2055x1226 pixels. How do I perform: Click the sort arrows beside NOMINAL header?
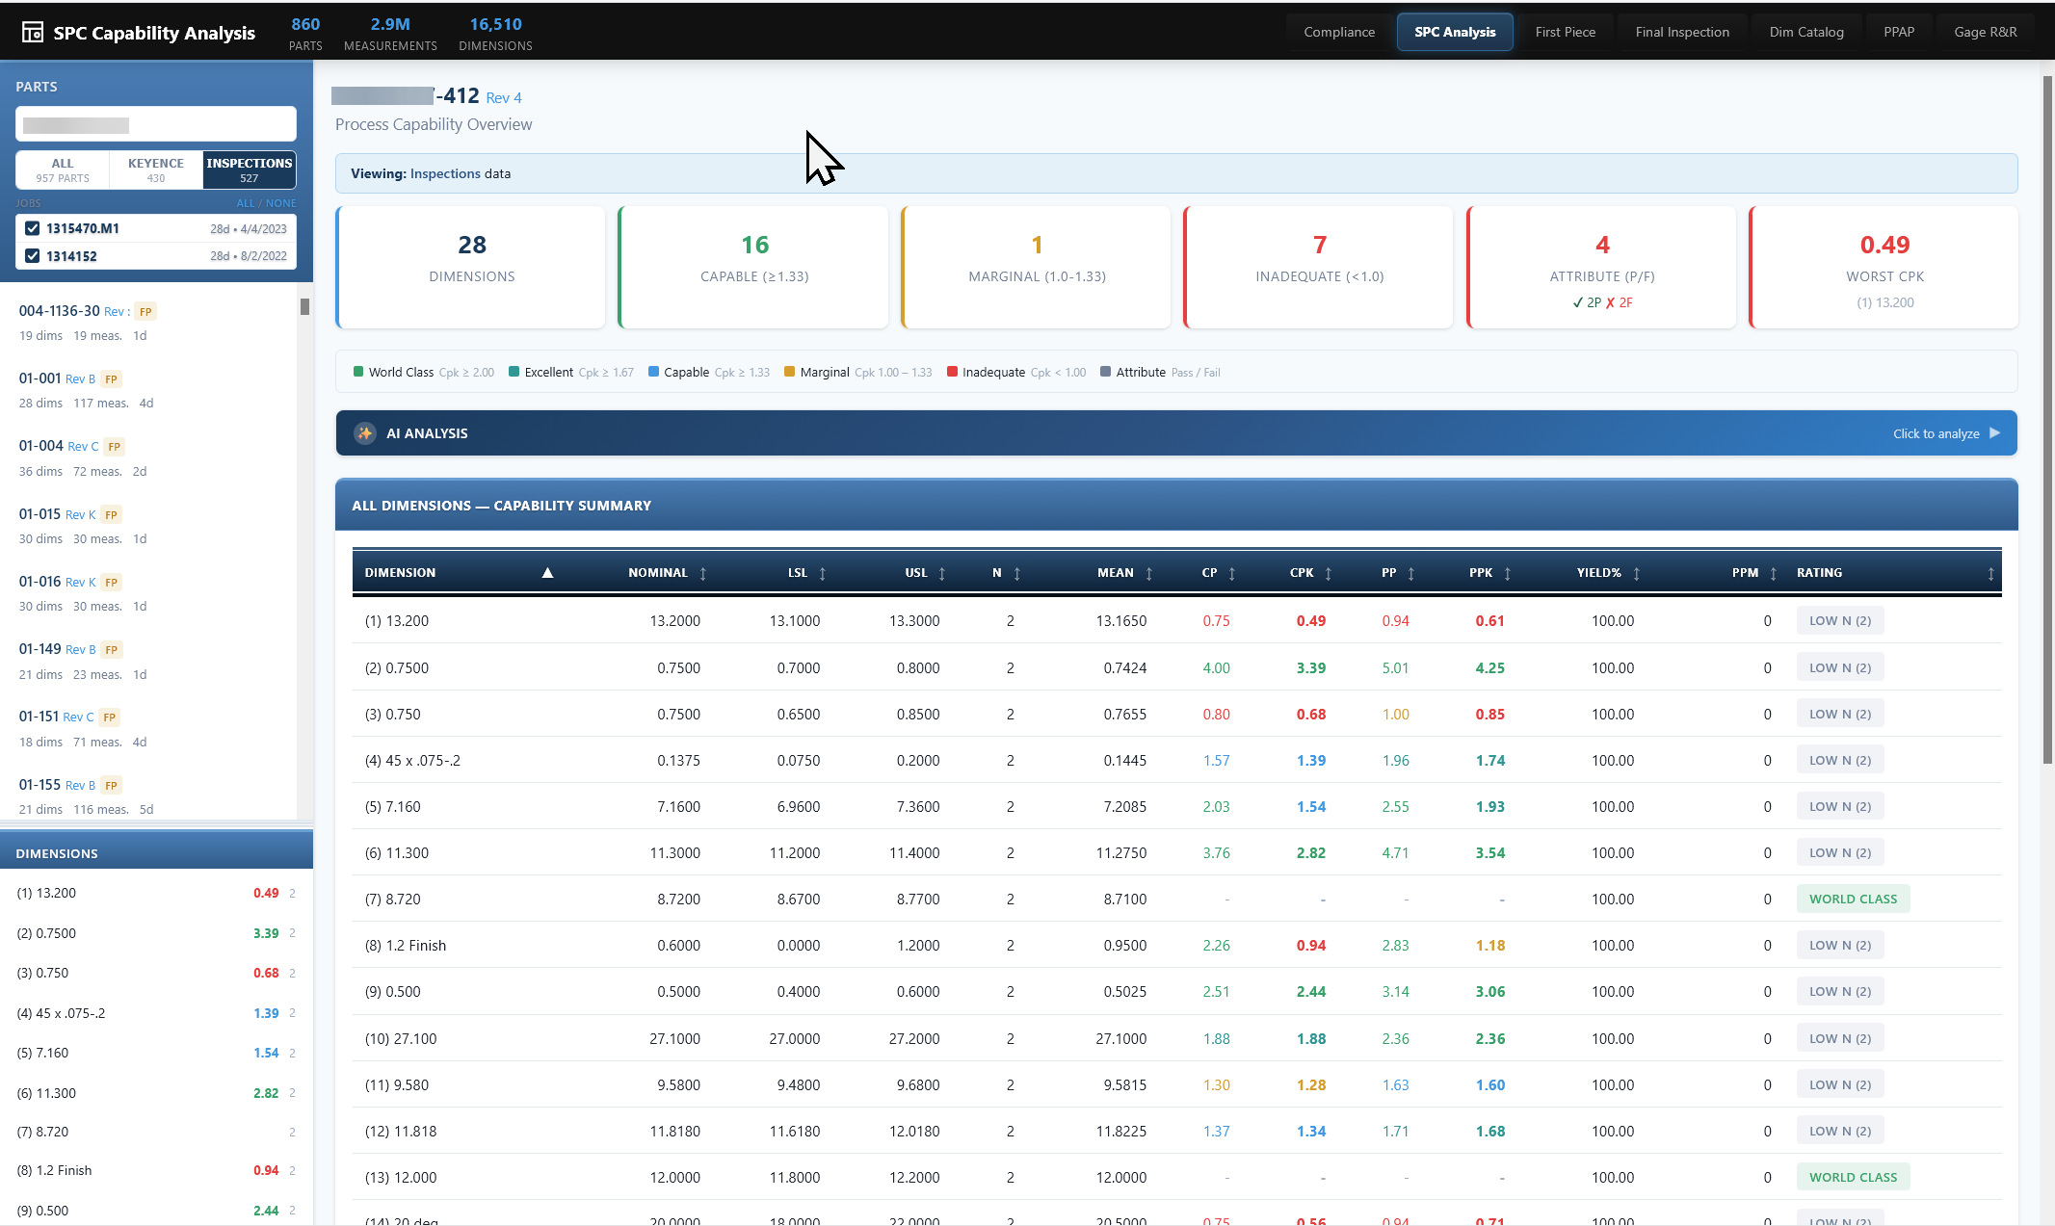[x=702, y=573]
